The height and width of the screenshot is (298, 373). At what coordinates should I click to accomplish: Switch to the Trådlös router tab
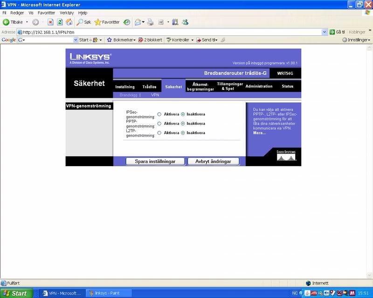click(149, 87)
